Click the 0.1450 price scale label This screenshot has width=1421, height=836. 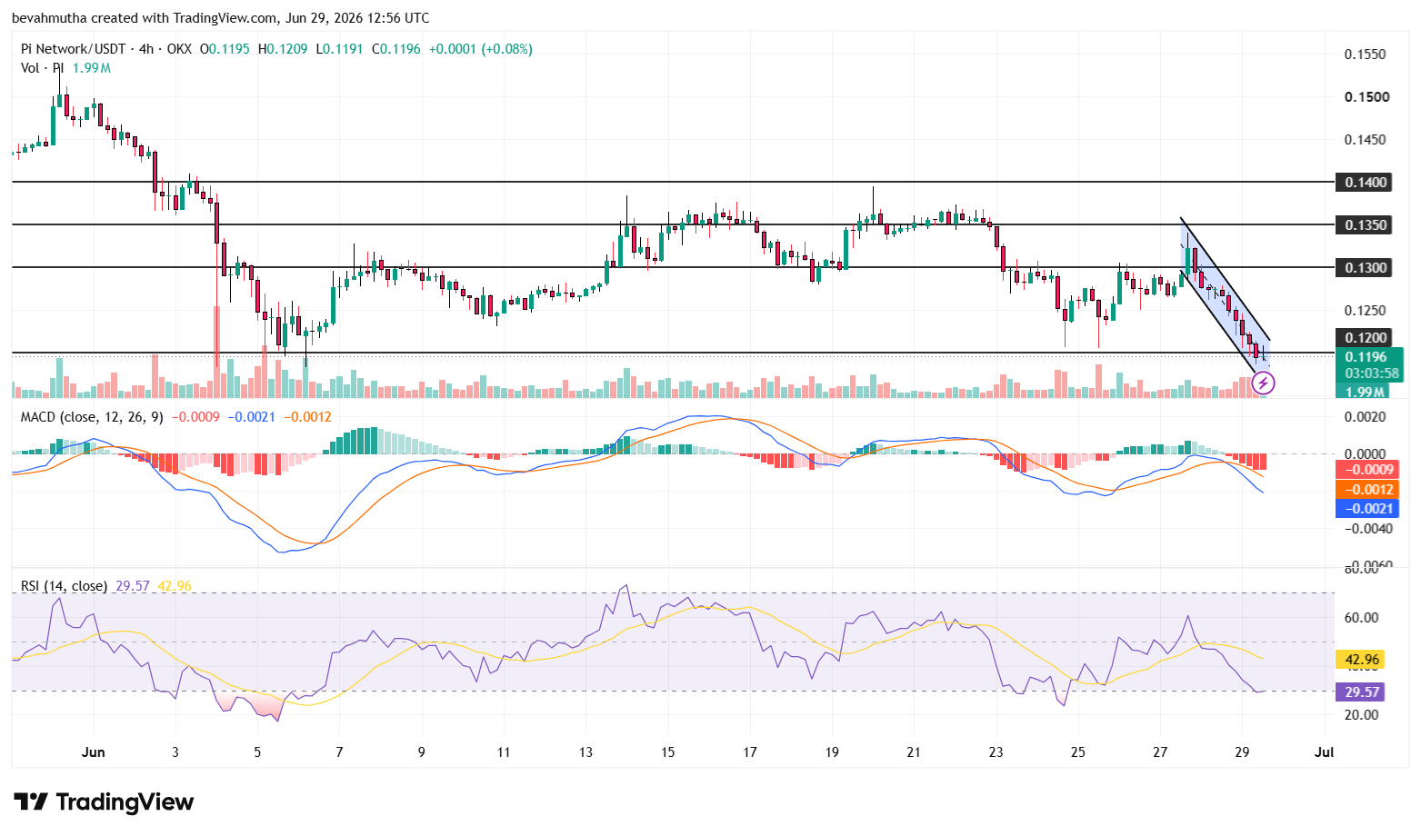1366,140
